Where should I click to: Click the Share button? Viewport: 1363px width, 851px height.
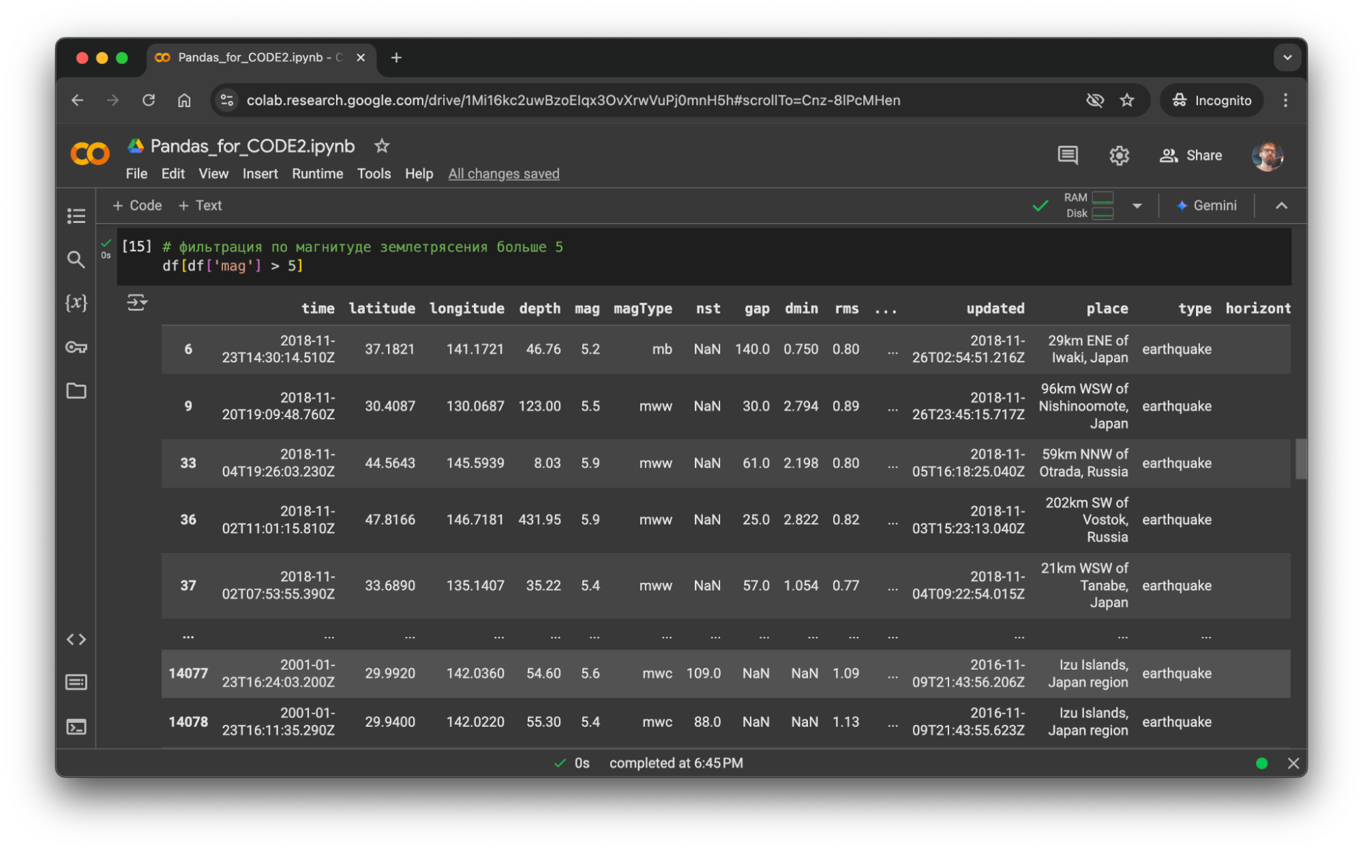click(x=1191, y=155)
